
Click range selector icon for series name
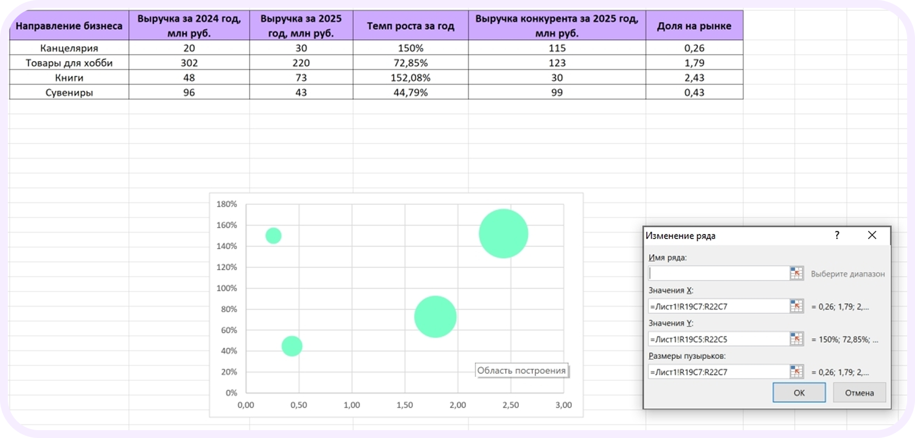(796, 273)
